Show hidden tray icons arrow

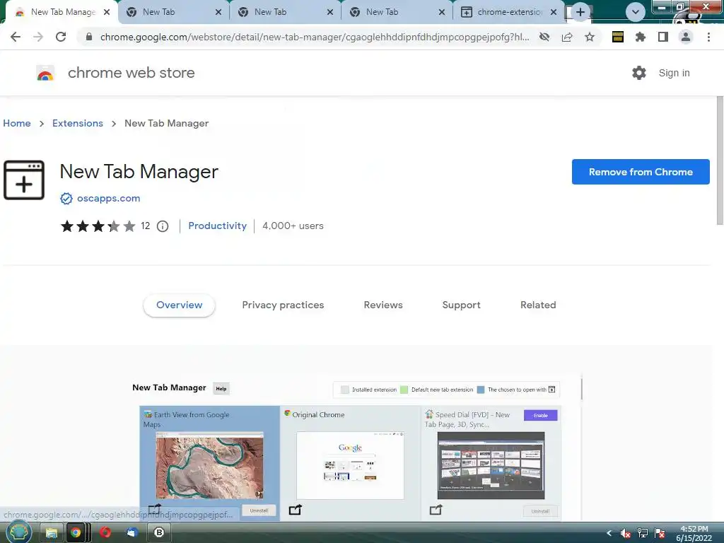pos(609,533)
